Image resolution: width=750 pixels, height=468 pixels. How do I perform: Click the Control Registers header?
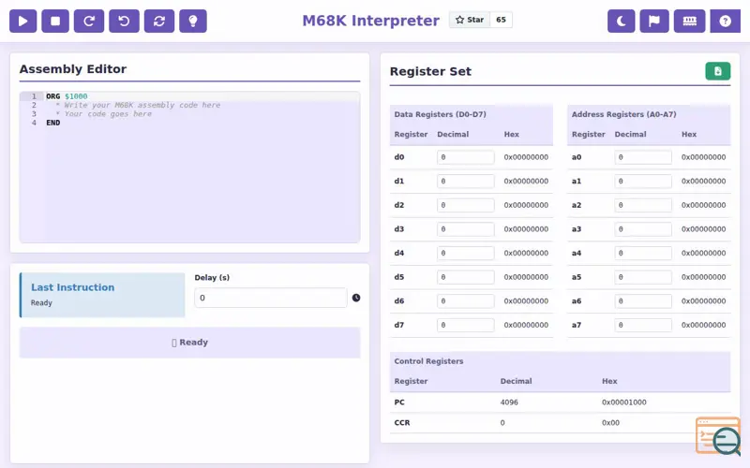coord(428,361)
